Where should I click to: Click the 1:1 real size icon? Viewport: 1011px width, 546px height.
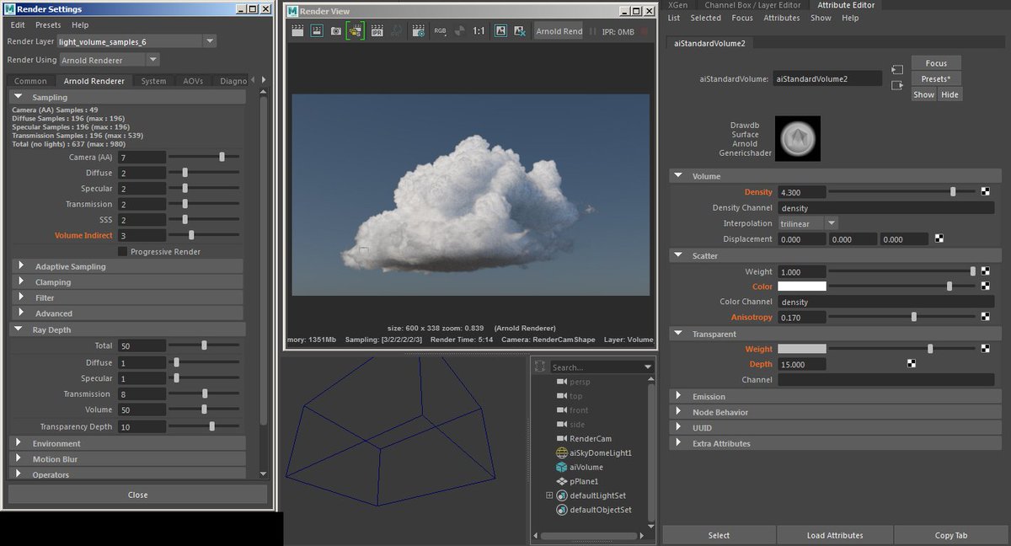pyautogui.click(x=479, y=31)
